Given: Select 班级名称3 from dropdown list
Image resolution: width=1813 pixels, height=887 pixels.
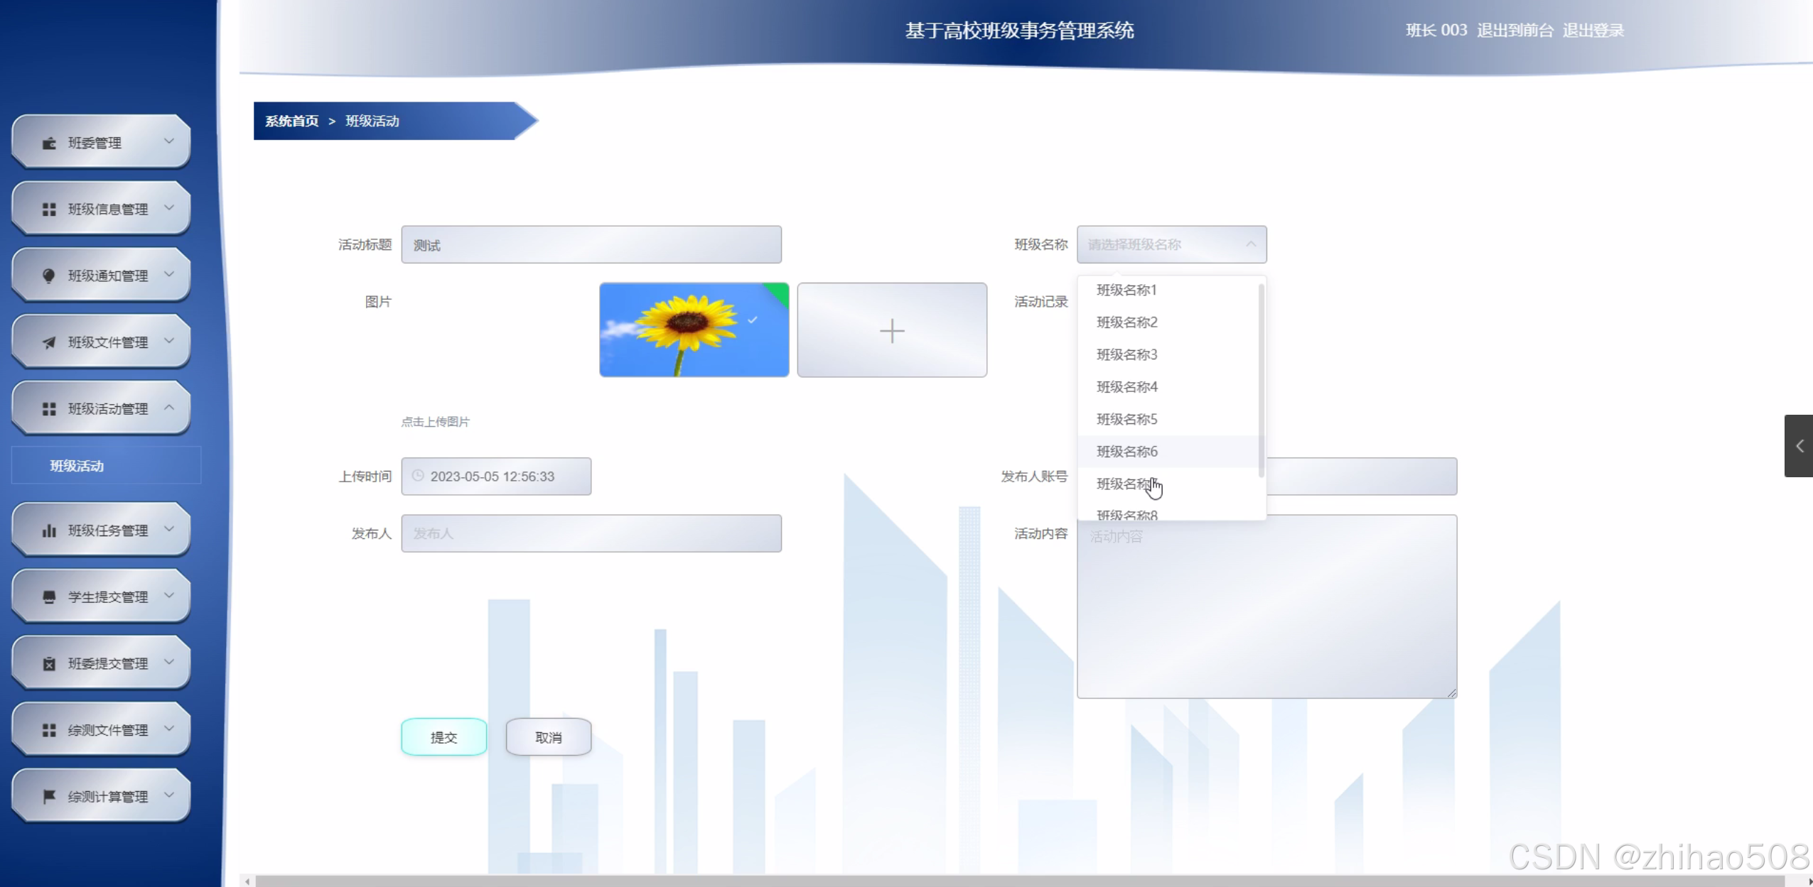Looking at the screenshot, I should coord(1126,354).
